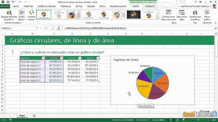218x122 pixels.
Task: Click the zoom out minus button
Action: [188, 120]
